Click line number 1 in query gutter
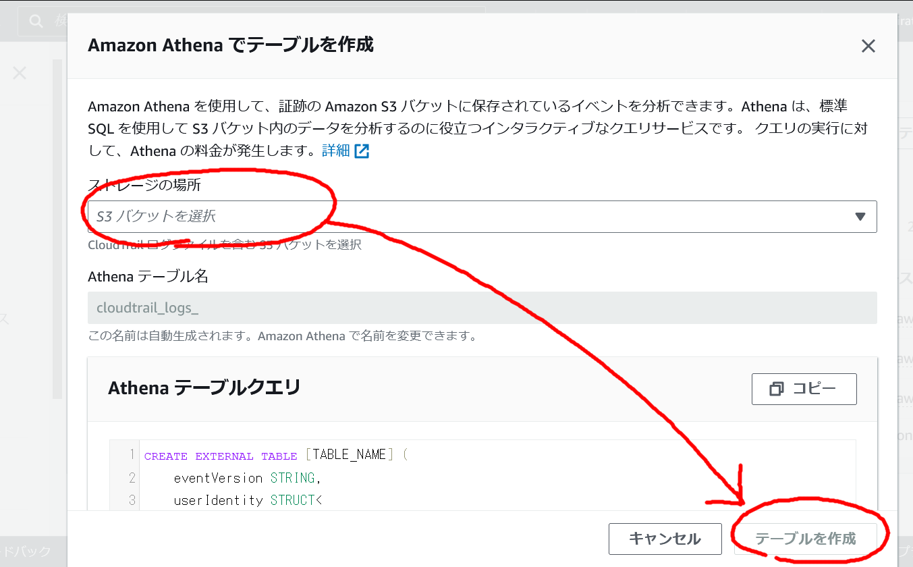This screenshot has width=913, height=567. point(132,455)
